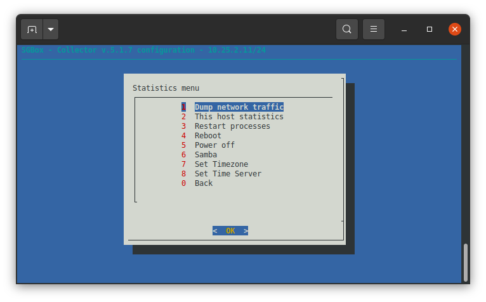Open the Samba menu entry

point(199,155)
